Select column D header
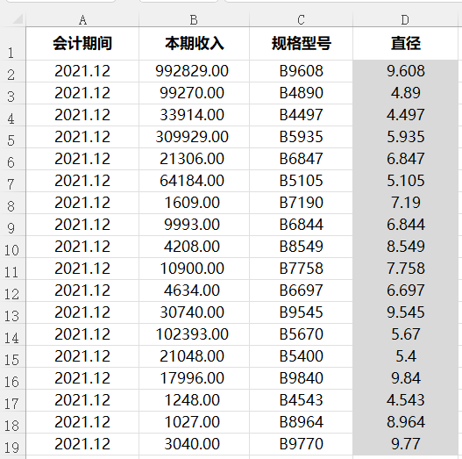Viewport: 462px width, 459px height. click(x=405, y=20)
